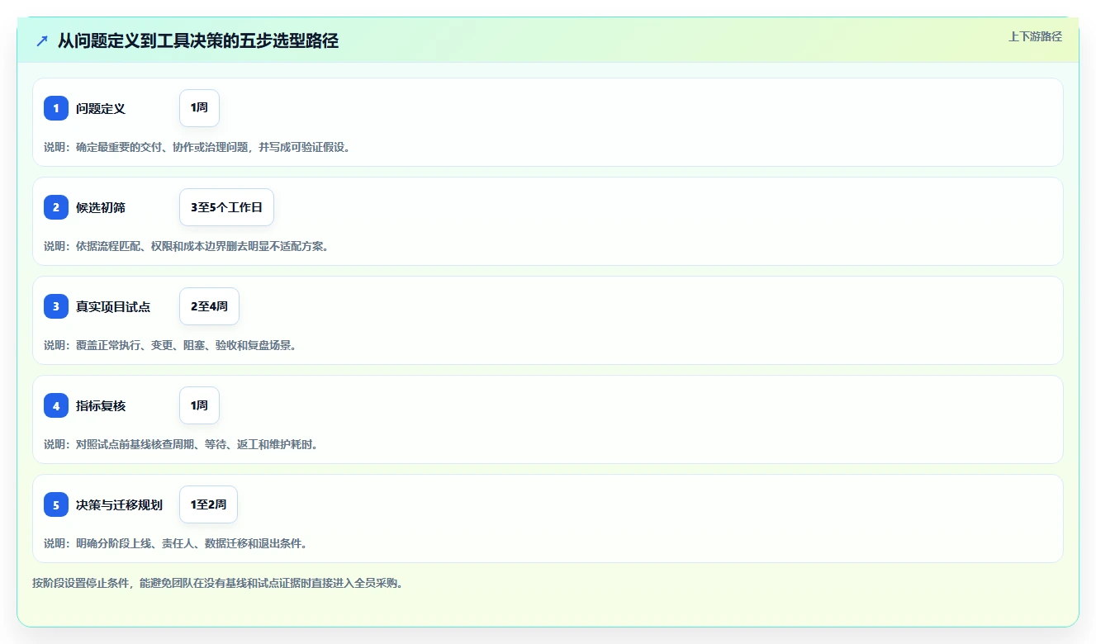The width and height of the screenshot is (1096, 644).
Task: Select the 指标复核 step title
Action: coord(101,405)
